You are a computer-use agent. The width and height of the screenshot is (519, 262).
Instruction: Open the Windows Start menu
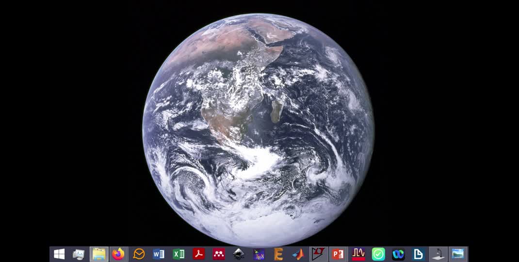click(59, 254)
